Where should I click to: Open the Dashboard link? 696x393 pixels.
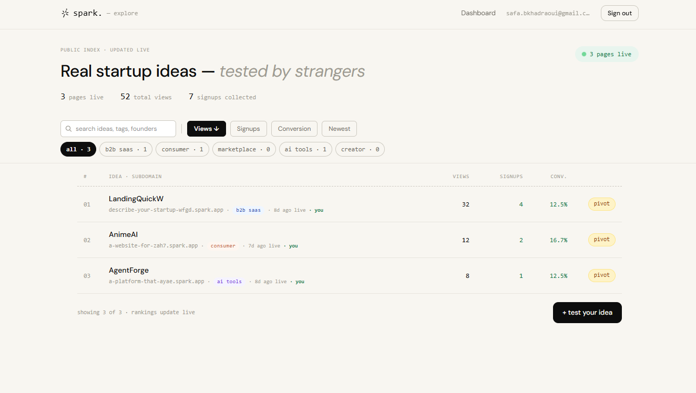478,13
